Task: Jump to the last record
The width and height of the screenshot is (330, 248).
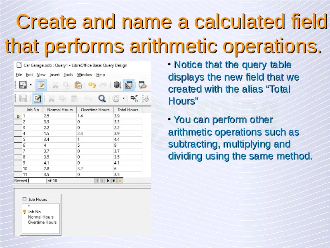Action: (x=114, y=181)
